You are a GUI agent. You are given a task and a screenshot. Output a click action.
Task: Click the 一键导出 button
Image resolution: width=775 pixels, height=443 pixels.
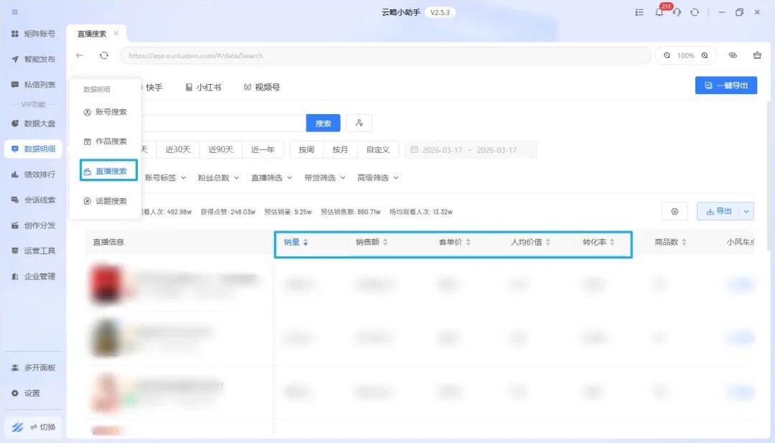pyautogui.click(x=725, y=85)
